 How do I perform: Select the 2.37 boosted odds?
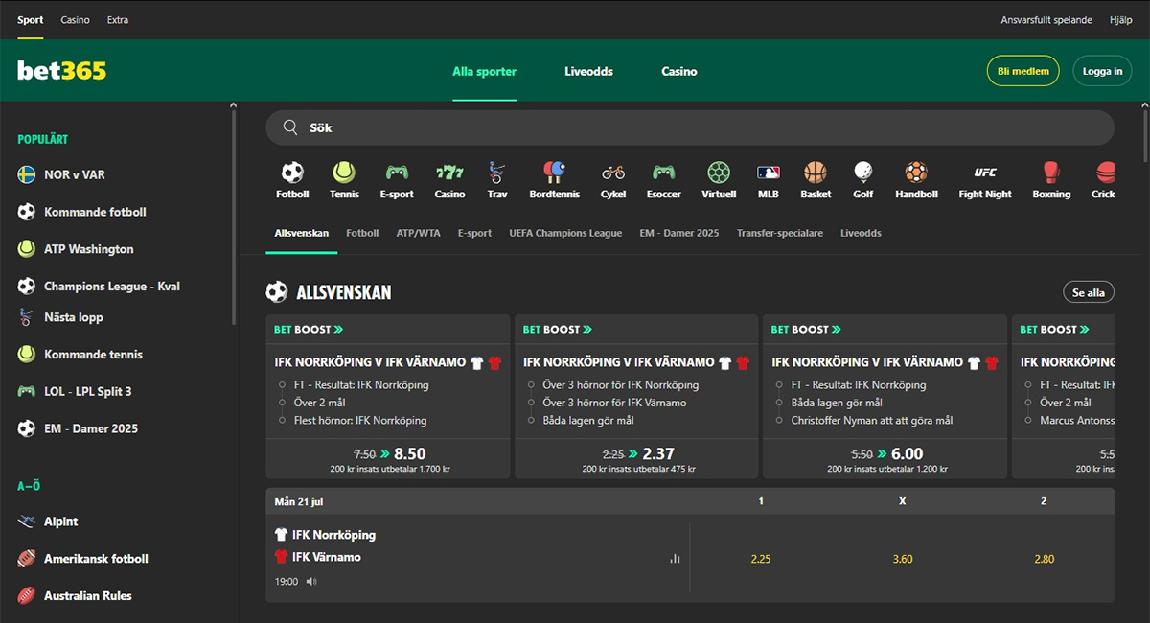tap(658, 454)
